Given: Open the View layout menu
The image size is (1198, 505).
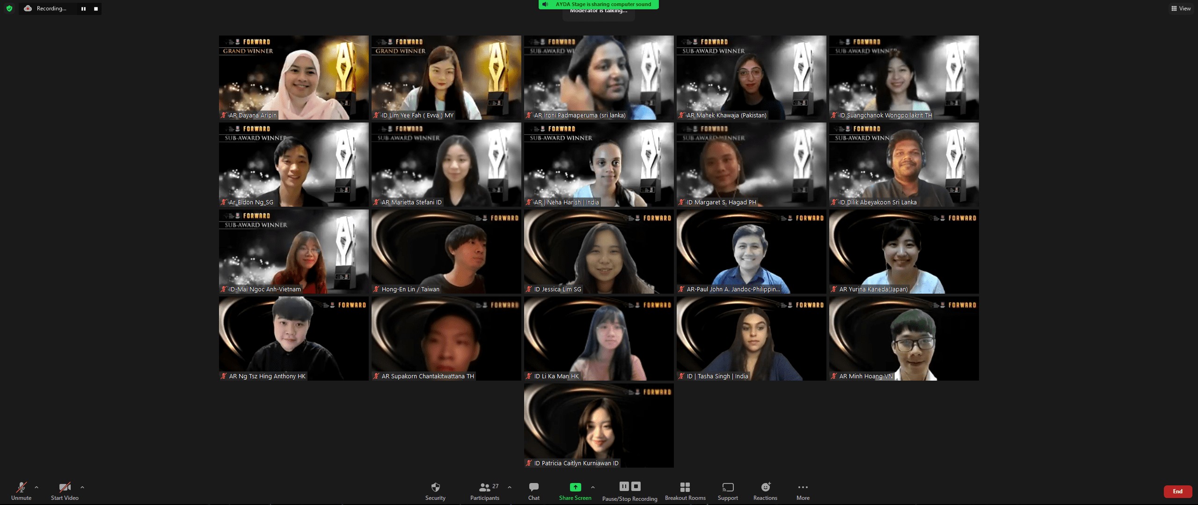Looking at the screenshot, I should [x=1181, y=8].
